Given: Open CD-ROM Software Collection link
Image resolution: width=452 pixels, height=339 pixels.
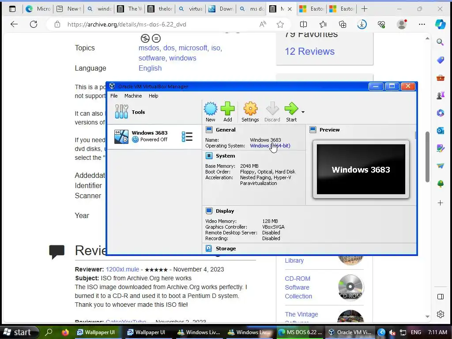Looking at the screenshot, I should pos(298,287).
